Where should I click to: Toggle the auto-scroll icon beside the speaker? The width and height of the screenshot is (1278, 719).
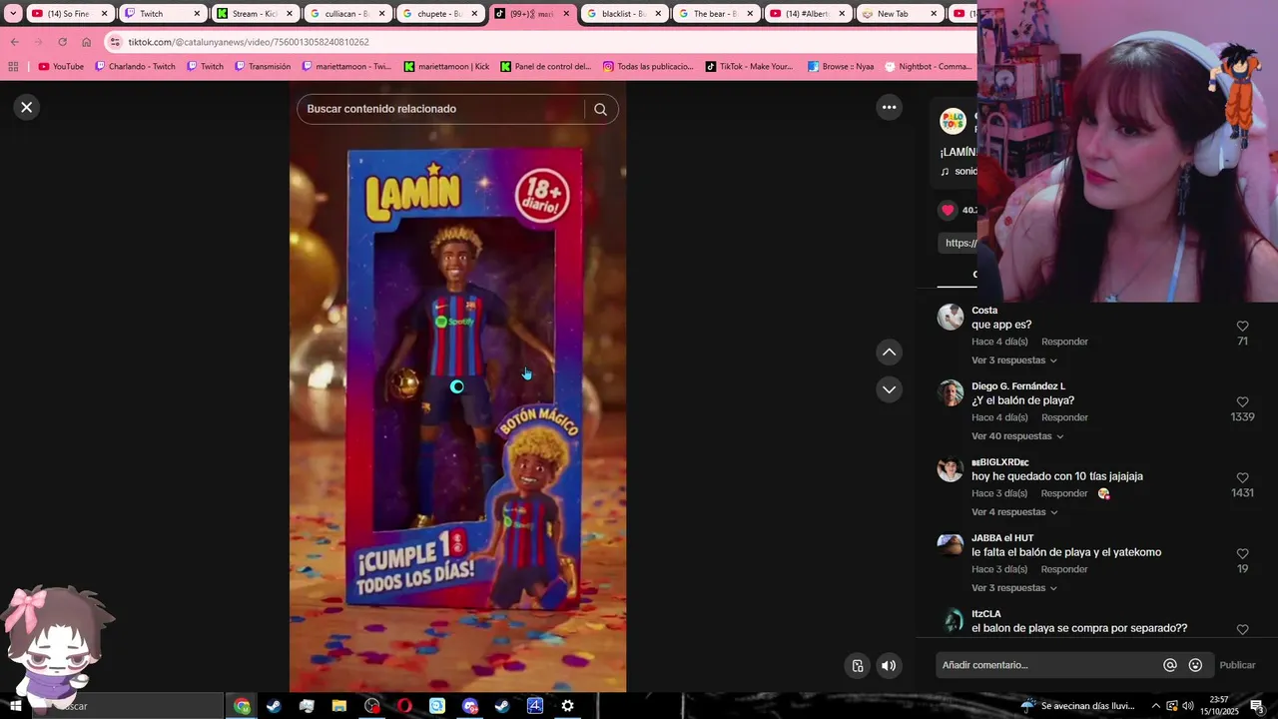857,666
